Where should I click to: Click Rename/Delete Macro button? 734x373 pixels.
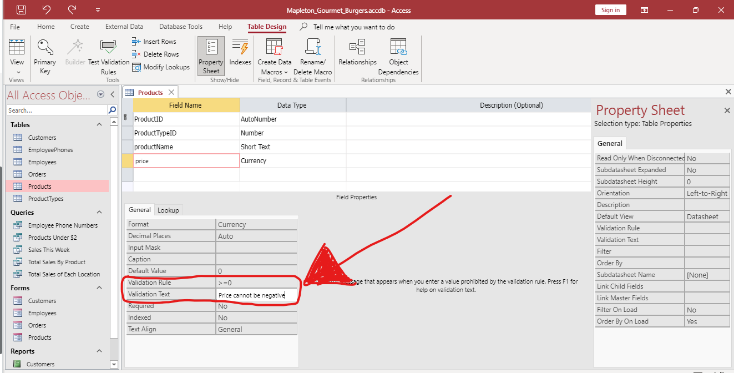[x=313, y=57]
